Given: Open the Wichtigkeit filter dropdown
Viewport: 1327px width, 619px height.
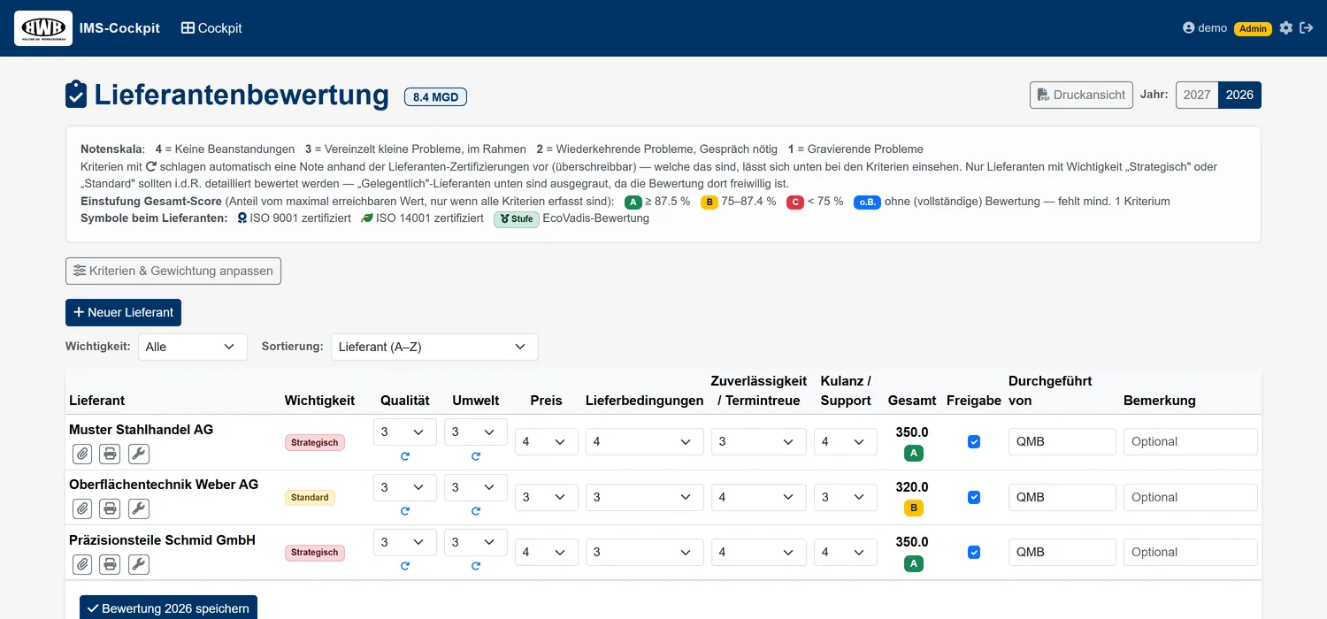Looking at the screenshot, I should [193, 347].
